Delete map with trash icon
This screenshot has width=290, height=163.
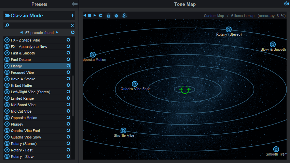tap(108, 16)
